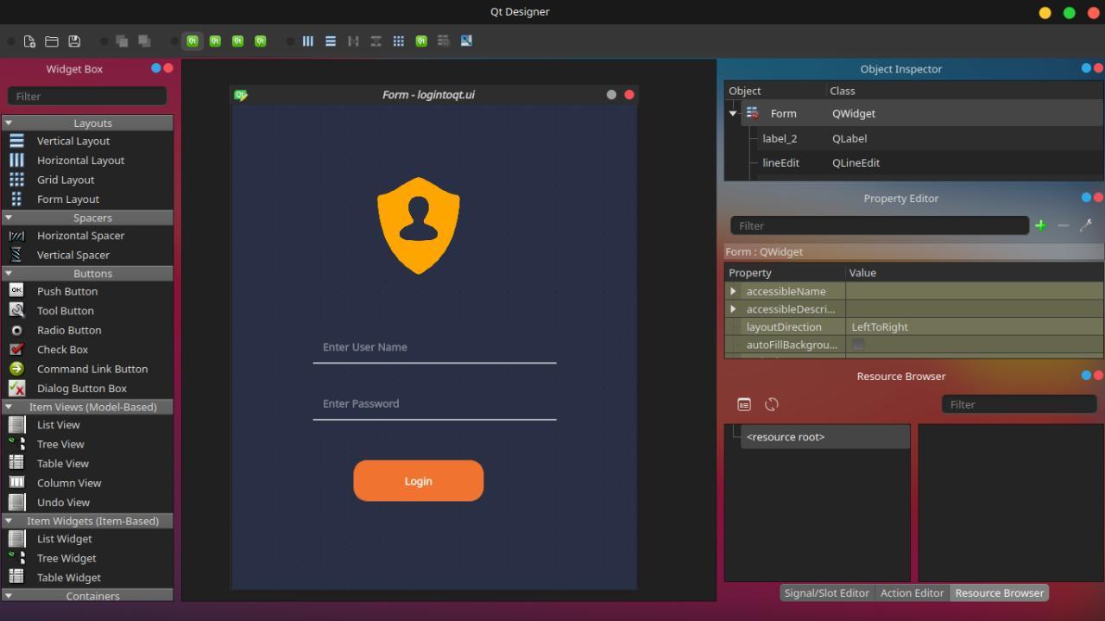Screen dimensions: 1105x621
Task: Select the <resource root> tree item
Action: (x=786, y=437)
